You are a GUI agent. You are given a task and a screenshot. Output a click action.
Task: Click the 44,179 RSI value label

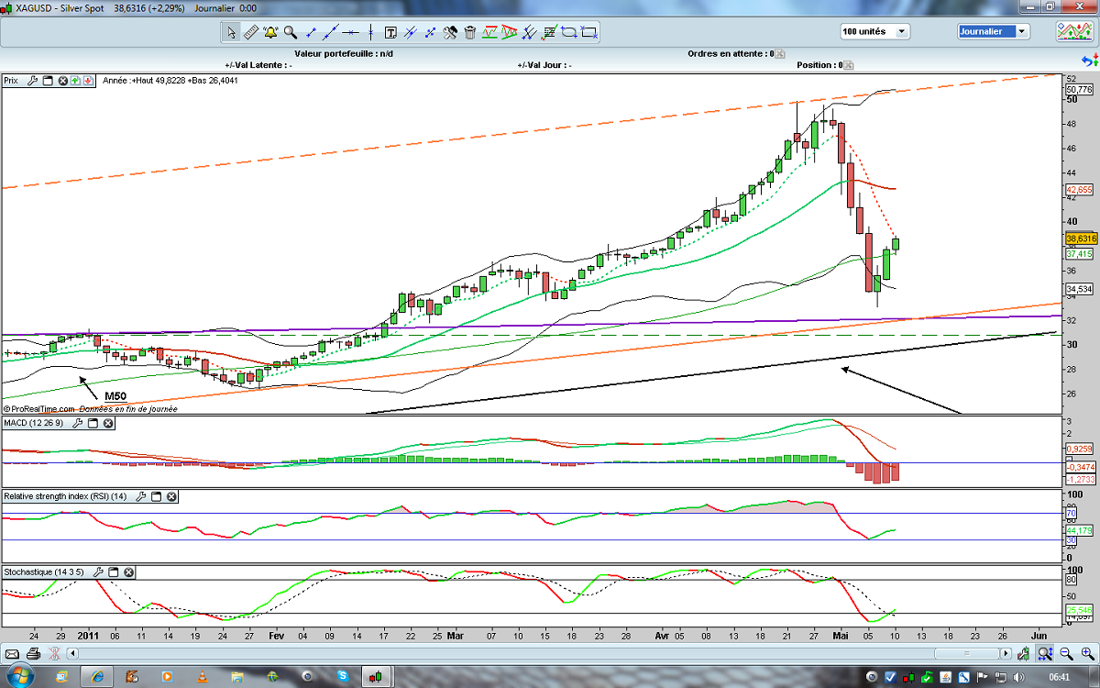point(1079,530)
